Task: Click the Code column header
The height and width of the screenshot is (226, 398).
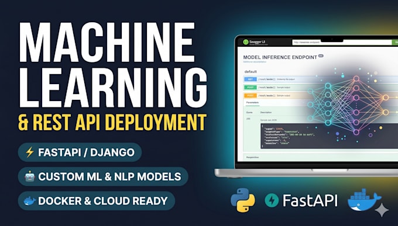Action: [x=249, y=112]
